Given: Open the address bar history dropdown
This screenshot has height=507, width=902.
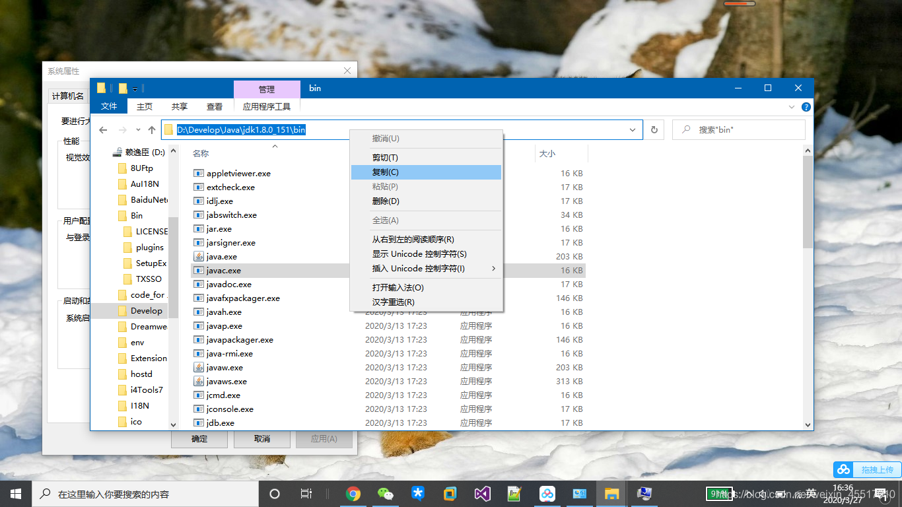Looking at the screenshot, I should tap(633, 130).
